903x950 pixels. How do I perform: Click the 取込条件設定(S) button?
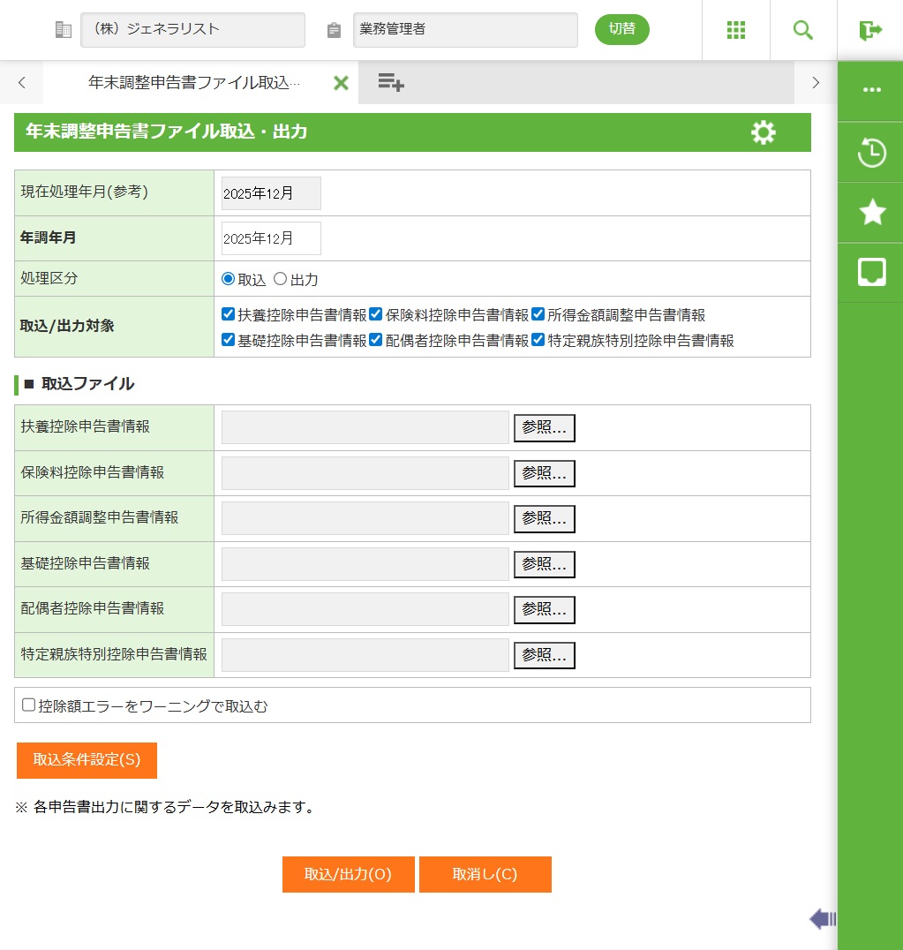(x=87, y=760)
